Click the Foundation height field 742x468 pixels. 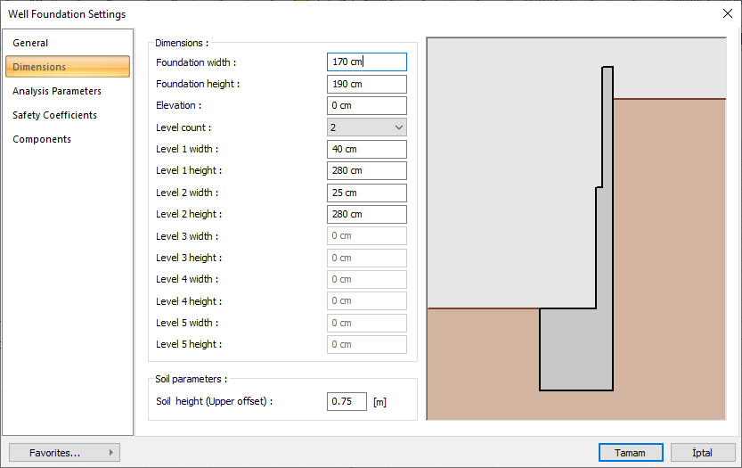(x=366, y=84)
